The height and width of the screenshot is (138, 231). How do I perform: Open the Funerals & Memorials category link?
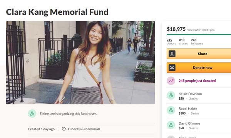click(x=84, y=129)
